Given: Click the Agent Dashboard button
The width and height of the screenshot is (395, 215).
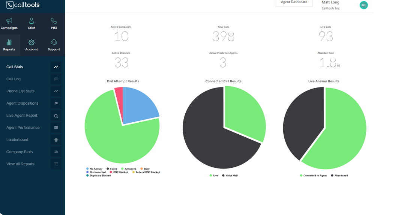Looking at the screenshot, I should pyautogui.click(x=294, y=2).
